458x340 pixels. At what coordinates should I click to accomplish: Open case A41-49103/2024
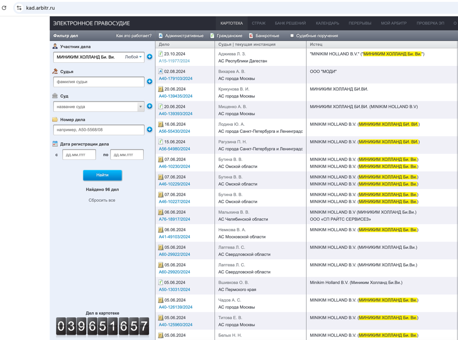[174, 237]
